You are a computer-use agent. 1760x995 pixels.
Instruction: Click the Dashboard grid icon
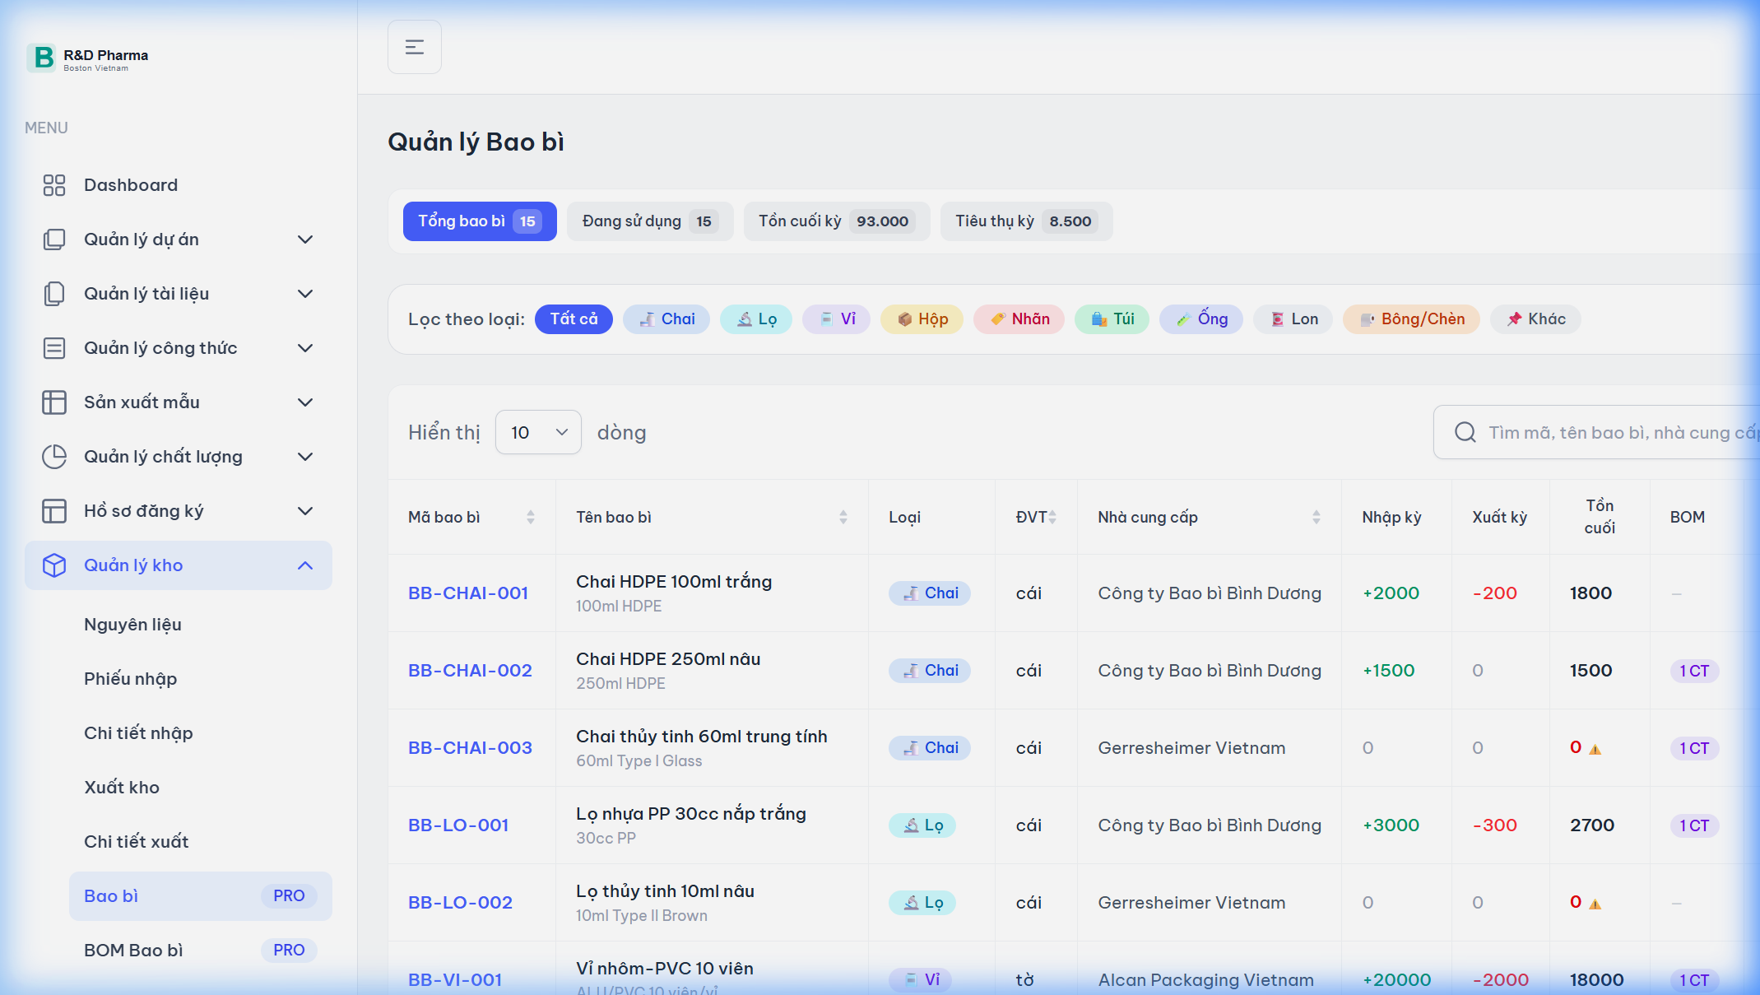[x=54, y=185]
